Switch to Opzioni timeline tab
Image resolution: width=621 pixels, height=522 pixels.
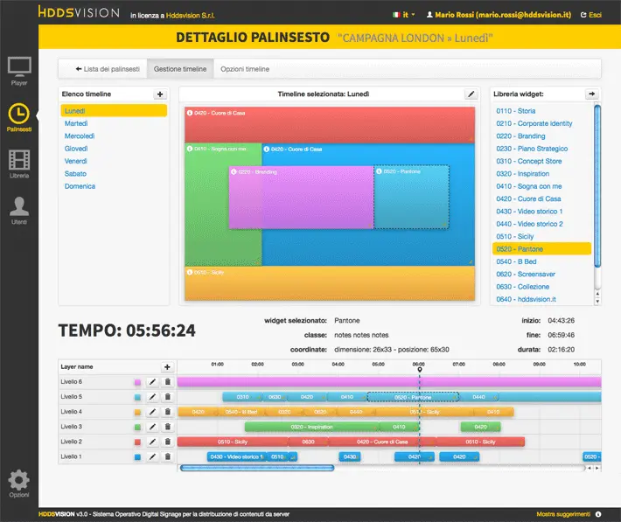[x=245, y=69]
